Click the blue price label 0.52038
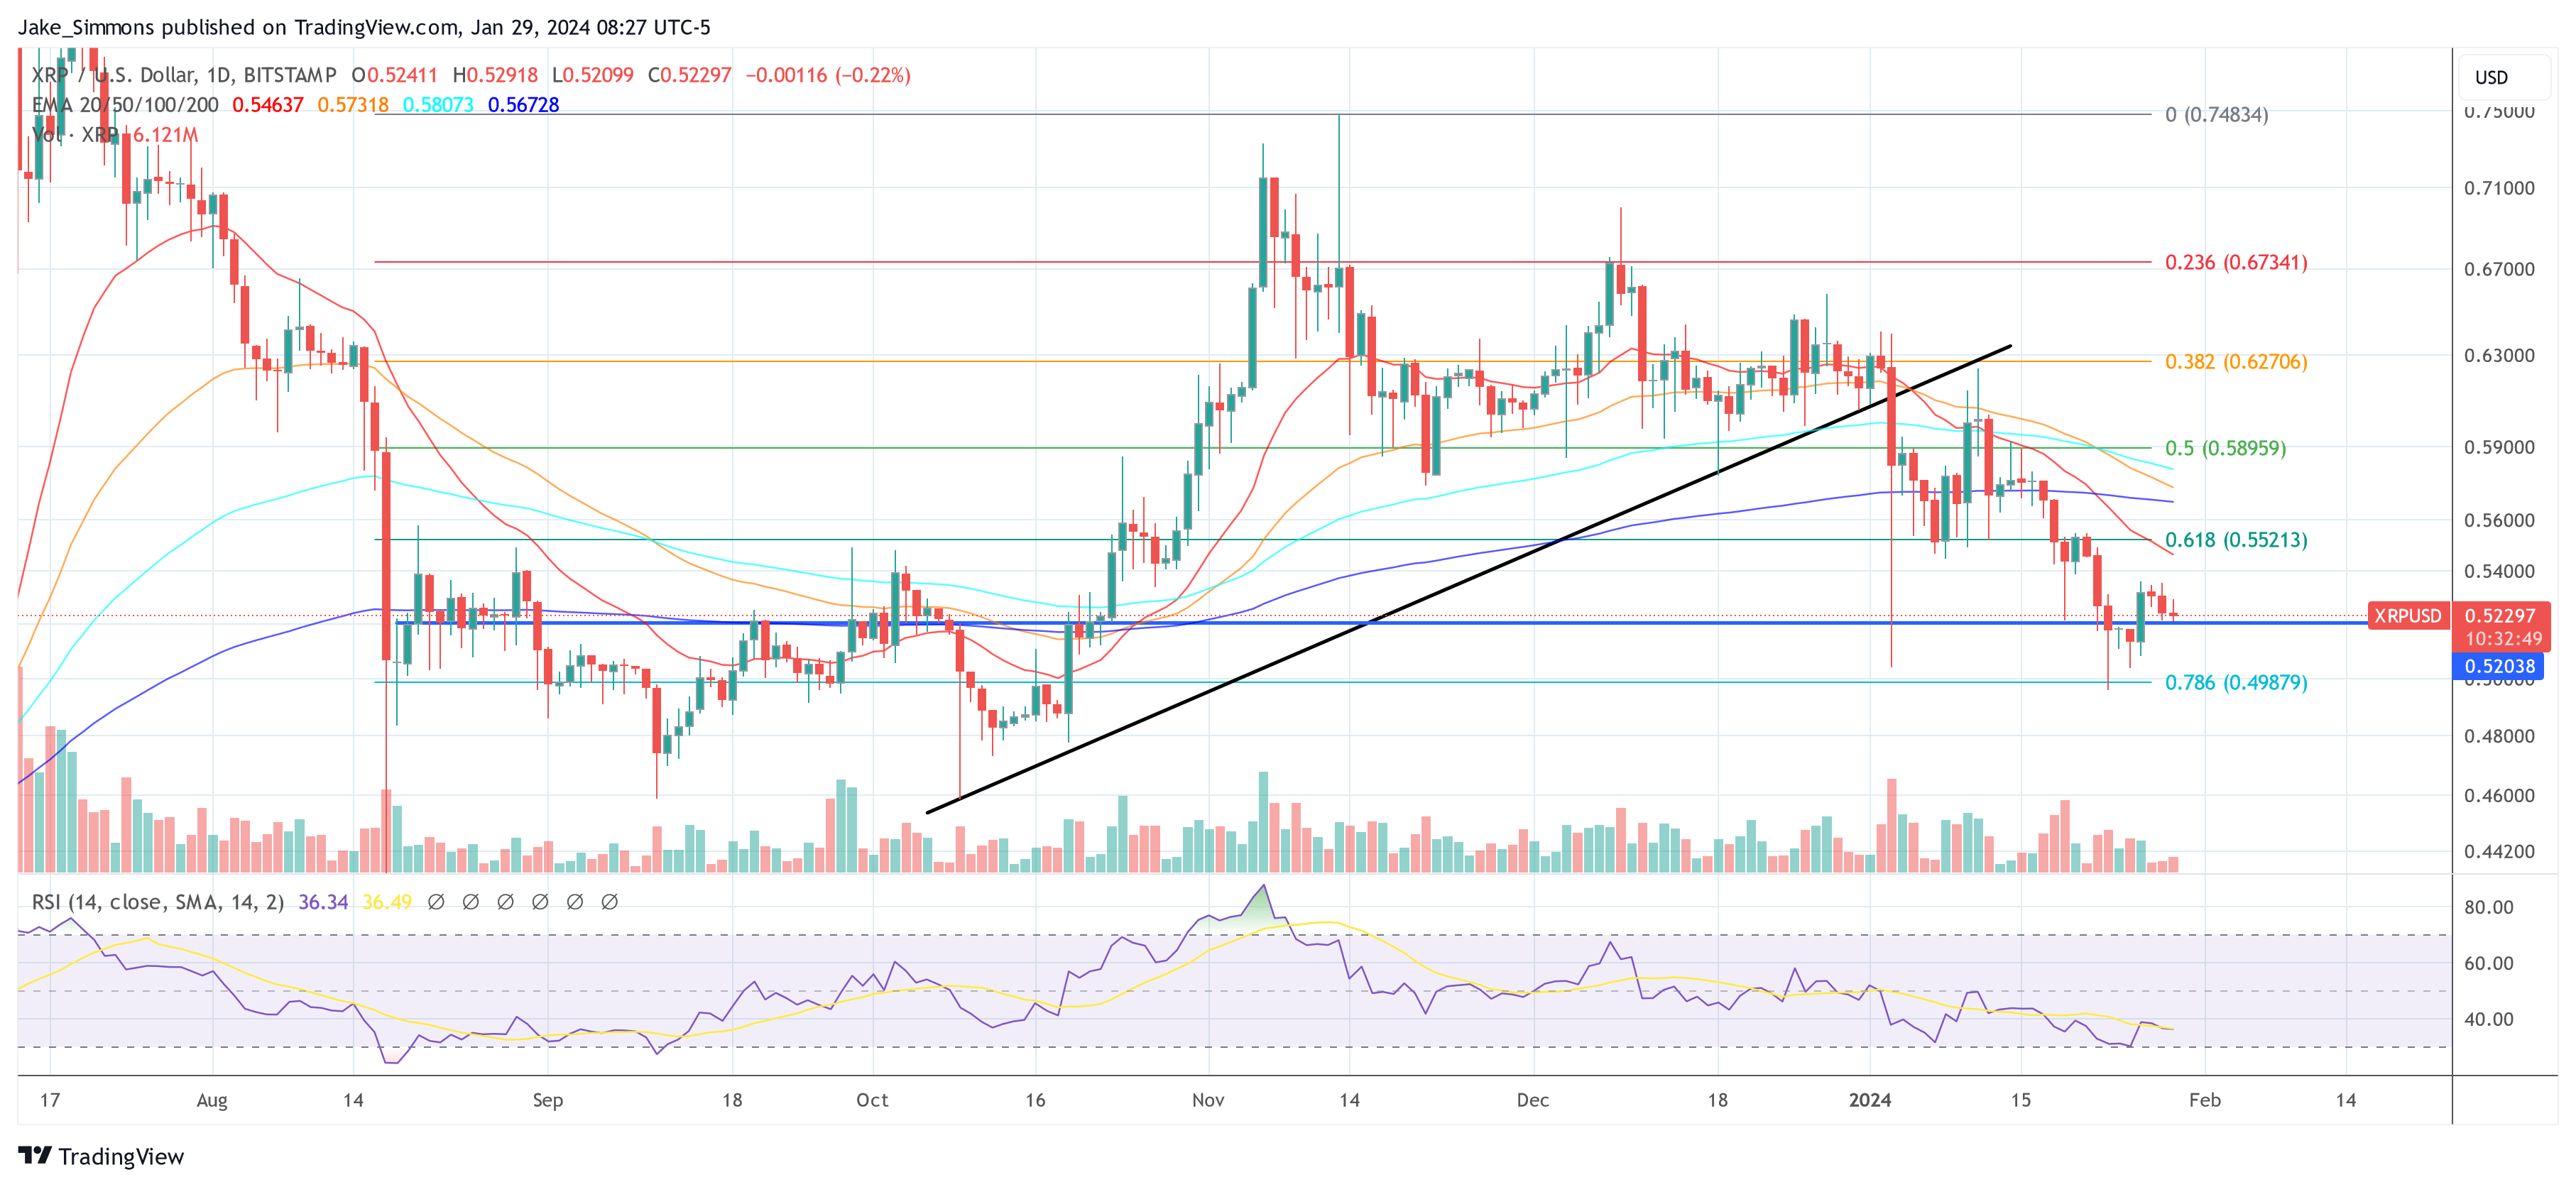This screenshot has height=1187, width=2576. [2499, 666]
